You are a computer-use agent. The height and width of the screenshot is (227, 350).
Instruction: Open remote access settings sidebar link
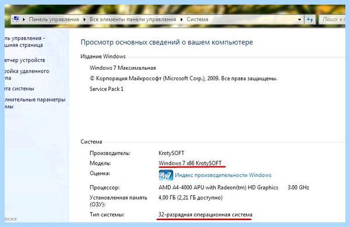pos(27,75)
